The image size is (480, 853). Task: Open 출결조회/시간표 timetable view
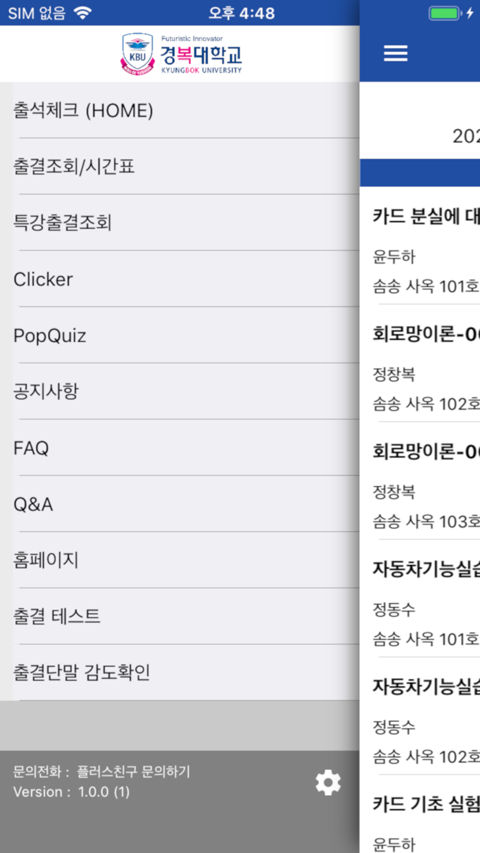pyautogui.click(x=69, y=167)
